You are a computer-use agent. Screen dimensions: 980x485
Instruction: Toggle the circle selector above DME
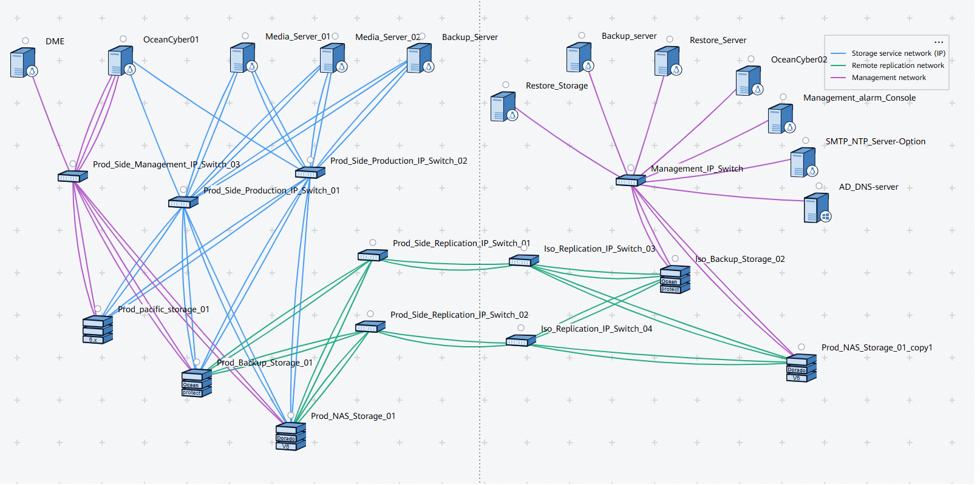coord(26,41)
